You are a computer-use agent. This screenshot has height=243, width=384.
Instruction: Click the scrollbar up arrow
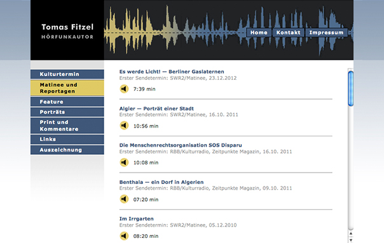coord(351,233)
